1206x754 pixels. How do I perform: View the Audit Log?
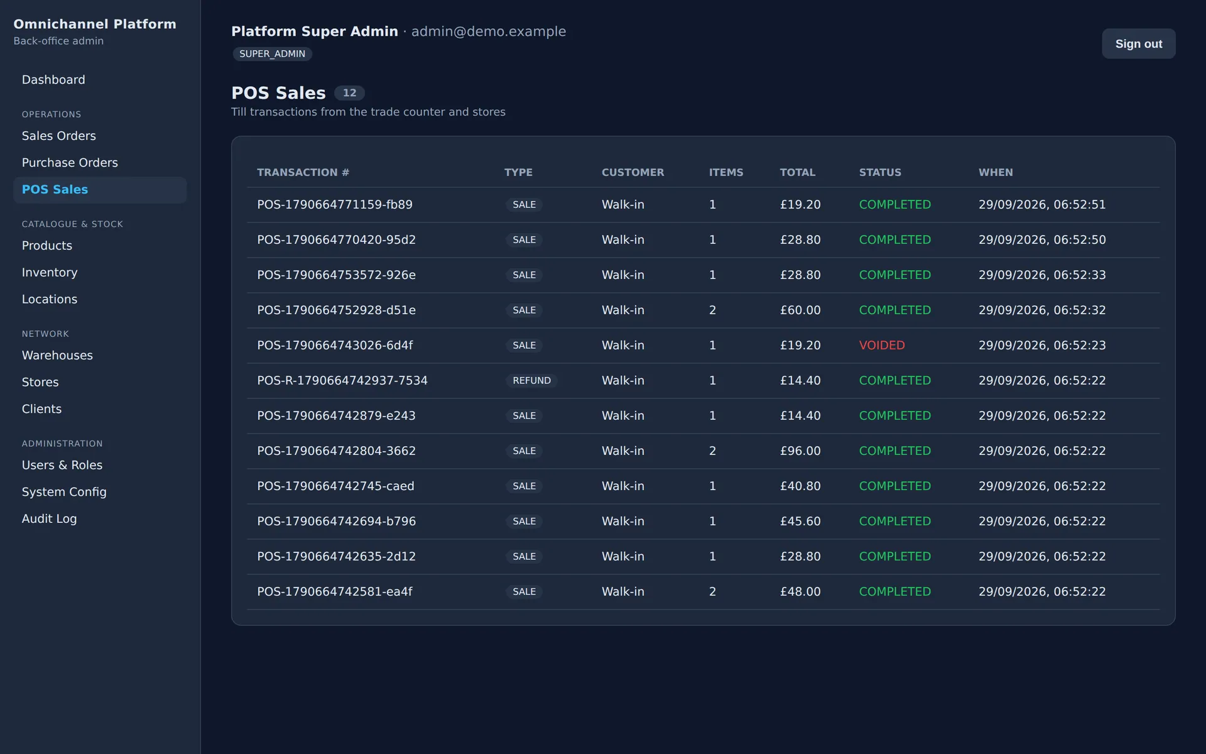pyautogui.click(x=100, y=519)
